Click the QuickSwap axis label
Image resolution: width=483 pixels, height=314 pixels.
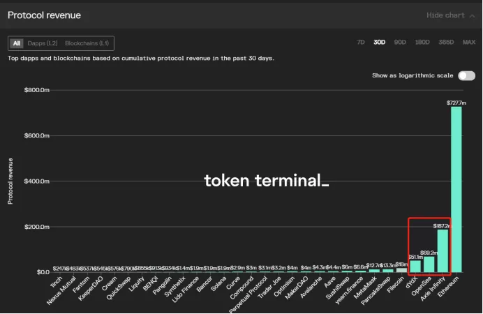(118, 288)
